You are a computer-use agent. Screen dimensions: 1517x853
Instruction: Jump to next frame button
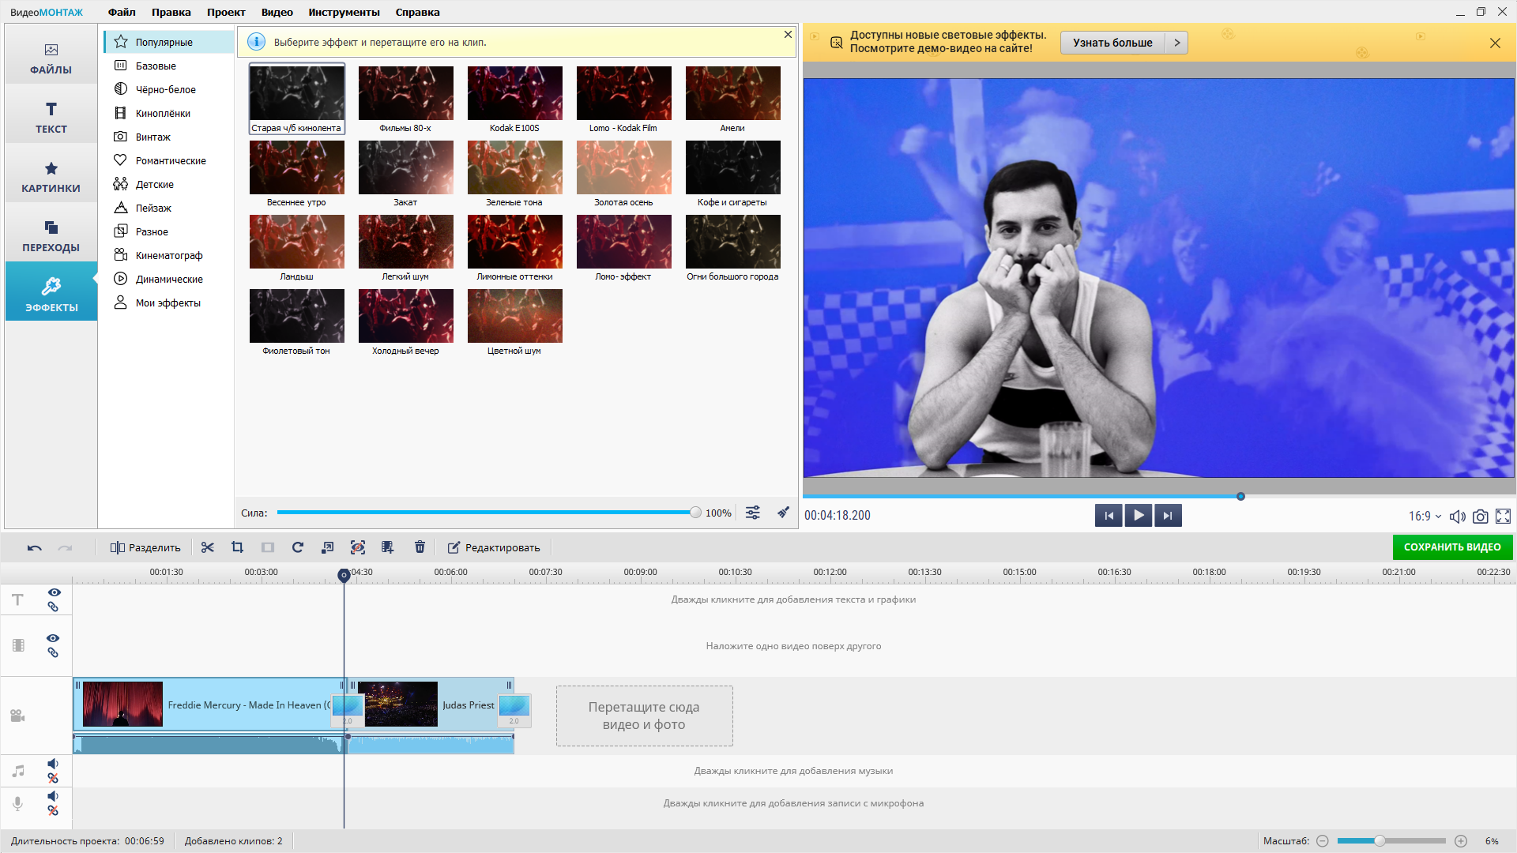[1168, 516]
